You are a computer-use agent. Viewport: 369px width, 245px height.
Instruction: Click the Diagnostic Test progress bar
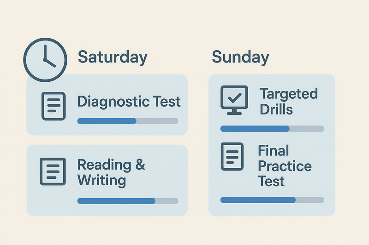point(128,121)
